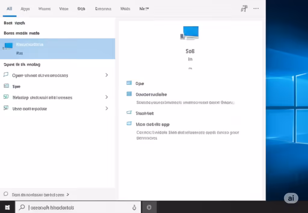Click the large monitor app icon in preview
308x213 pixels.
pyautogui.click(x=189, y=32)
